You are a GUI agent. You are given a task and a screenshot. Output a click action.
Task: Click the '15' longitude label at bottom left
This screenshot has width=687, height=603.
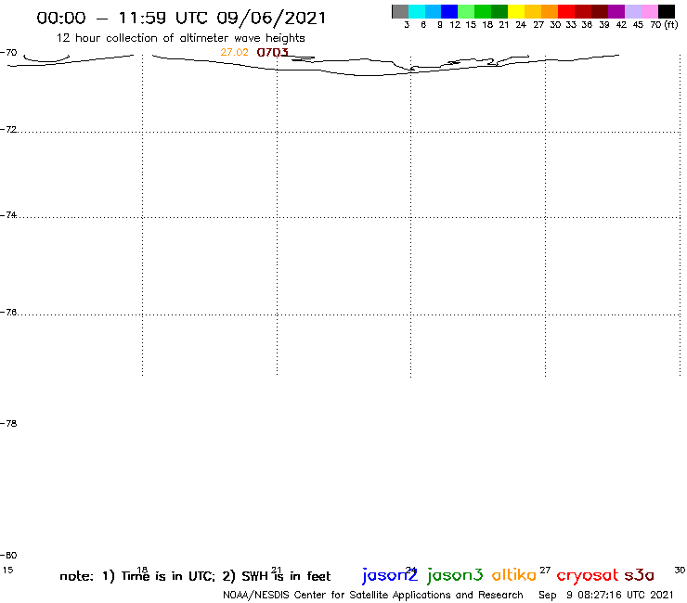7,571
